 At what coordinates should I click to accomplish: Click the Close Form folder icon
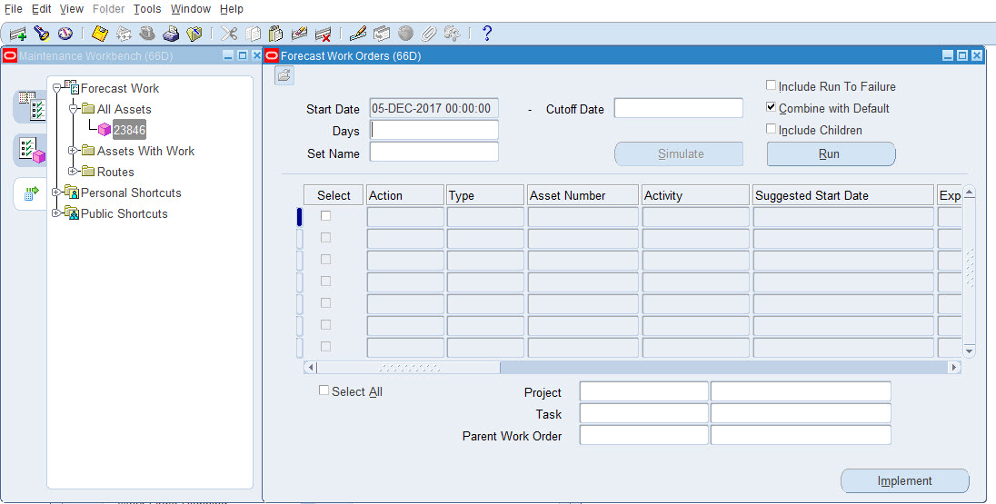coord(194,33)
